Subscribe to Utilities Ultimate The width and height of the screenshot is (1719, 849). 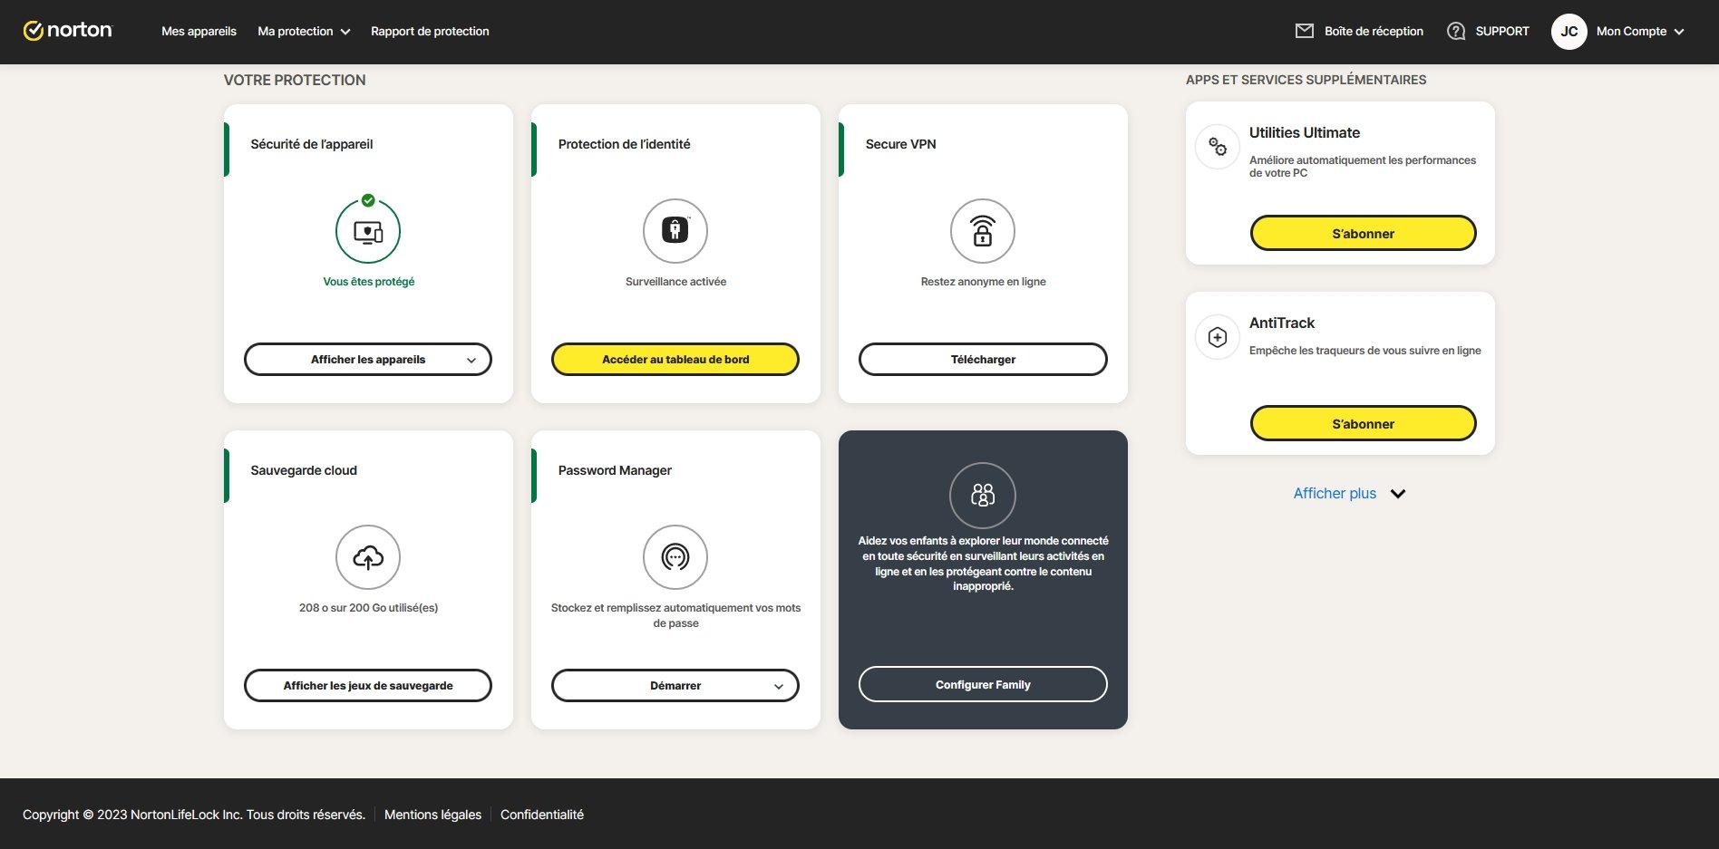1363,233
